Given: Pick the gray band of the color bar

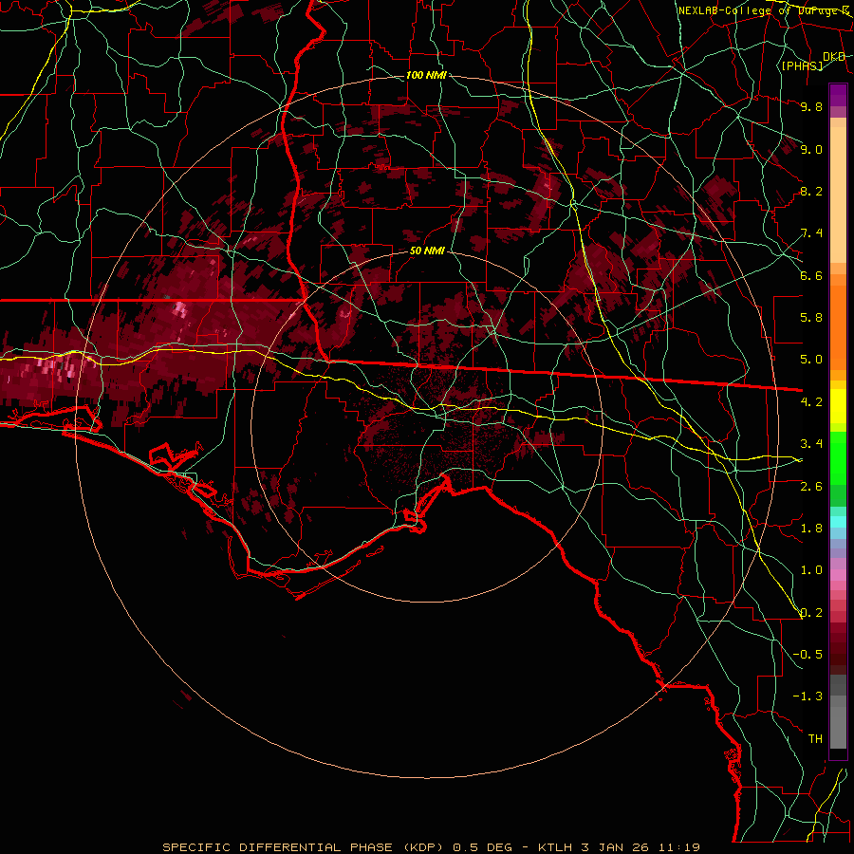Looking at the screenshot, I should pos(838,714).
